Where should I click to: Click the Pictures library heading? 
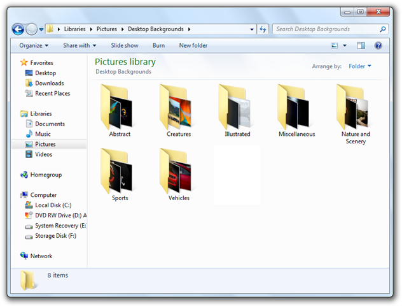pos(125,62)
